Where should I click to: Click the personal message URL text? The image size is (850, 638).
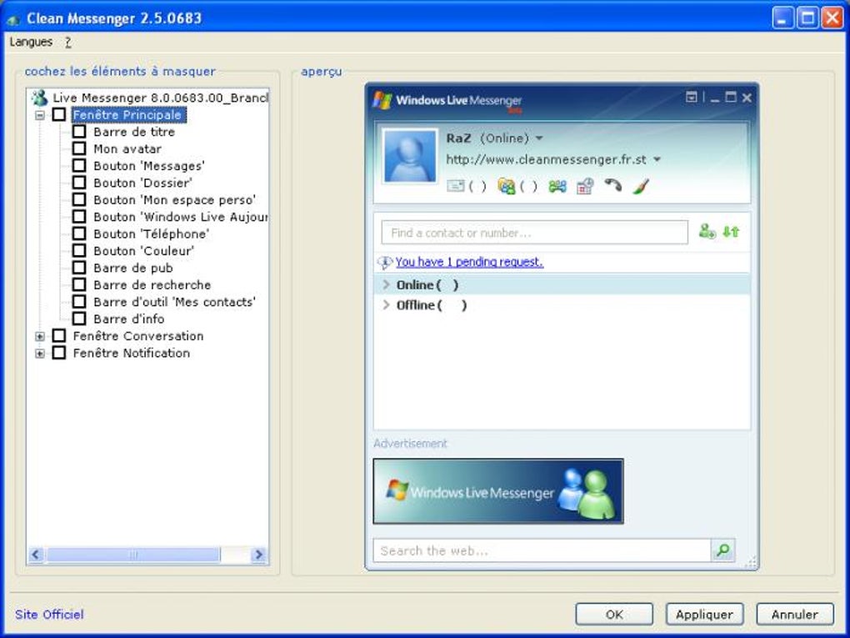coord(546,159)
